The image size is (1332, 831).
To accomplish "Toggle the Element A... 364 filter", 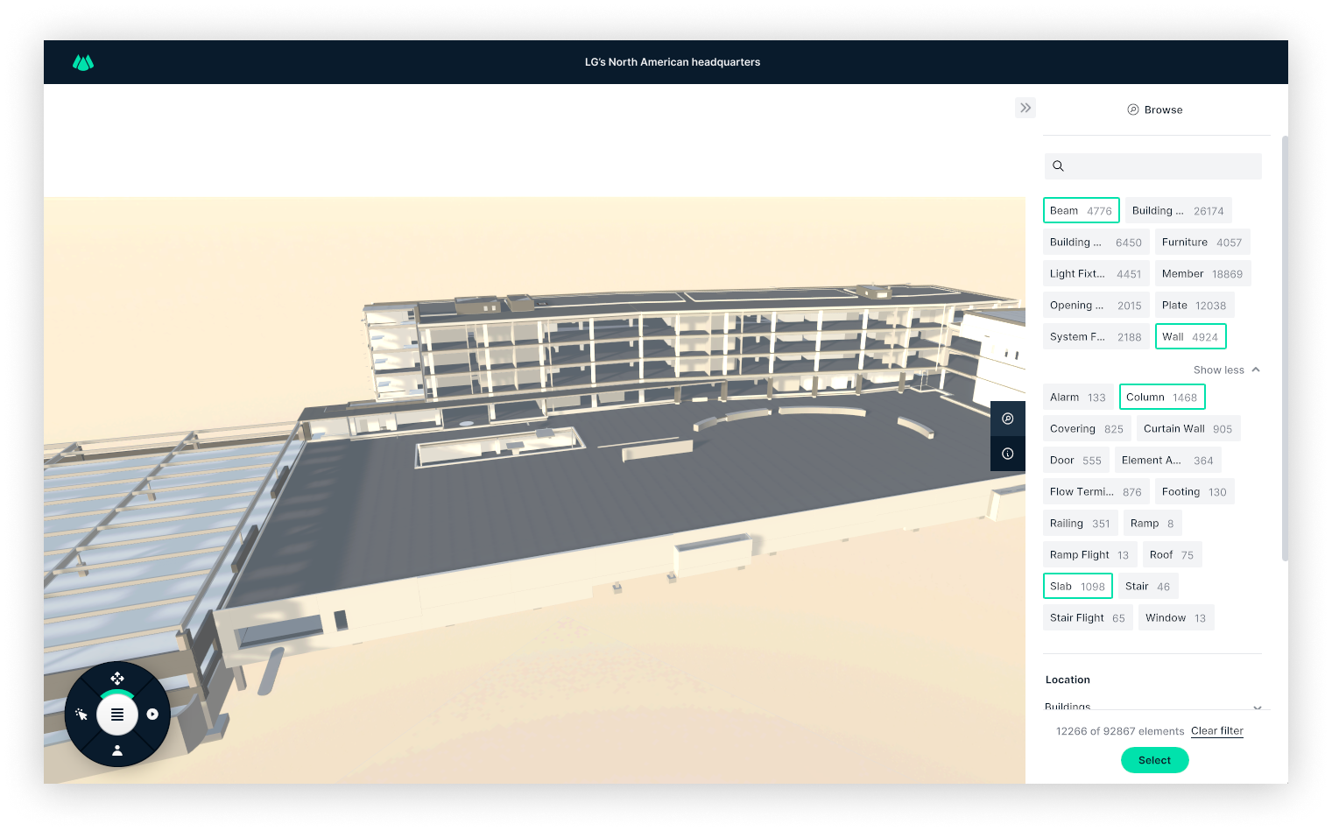I will coord(1168,460).
